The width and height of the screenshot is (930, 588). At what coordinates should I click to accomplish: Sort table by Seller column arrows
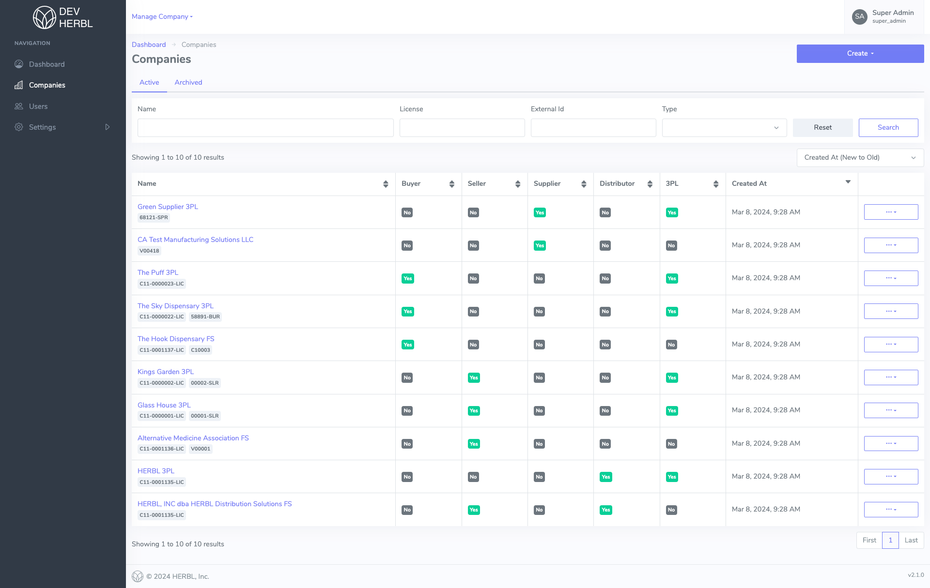tap(518, 184)
